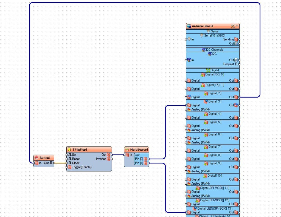
Task: Click the TFlipFlop1 Out pin icon
Action: 108,155
